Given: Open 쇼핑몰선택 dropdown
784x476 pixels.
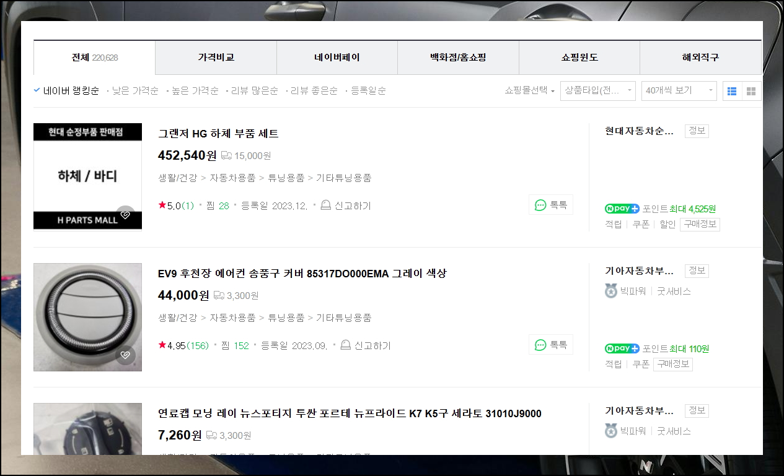Looking at the screenshot, I should pos(529,90).
